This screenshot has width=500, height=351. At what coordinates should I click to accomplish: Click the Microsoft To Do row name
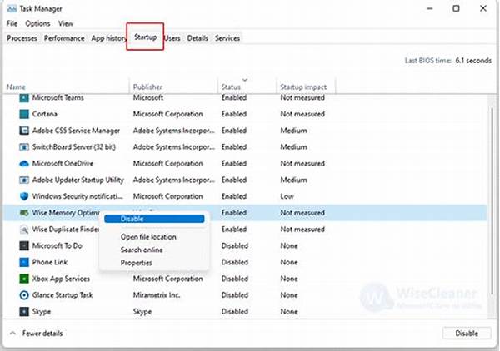[57, 245]
